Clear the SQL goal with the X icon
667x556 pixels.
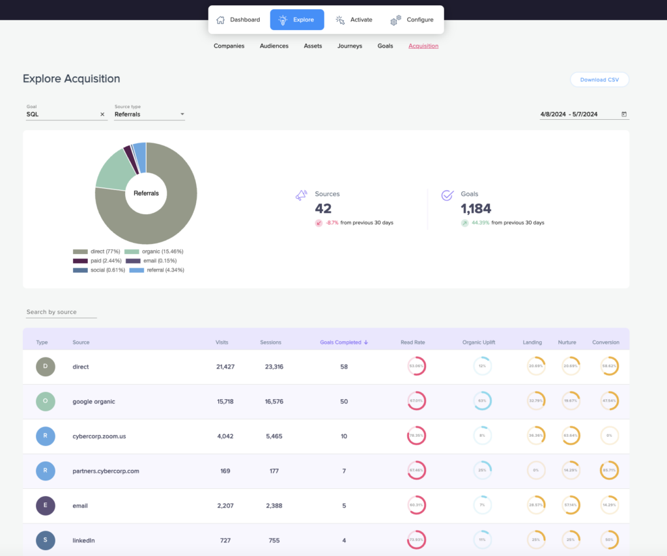(102, 115)
